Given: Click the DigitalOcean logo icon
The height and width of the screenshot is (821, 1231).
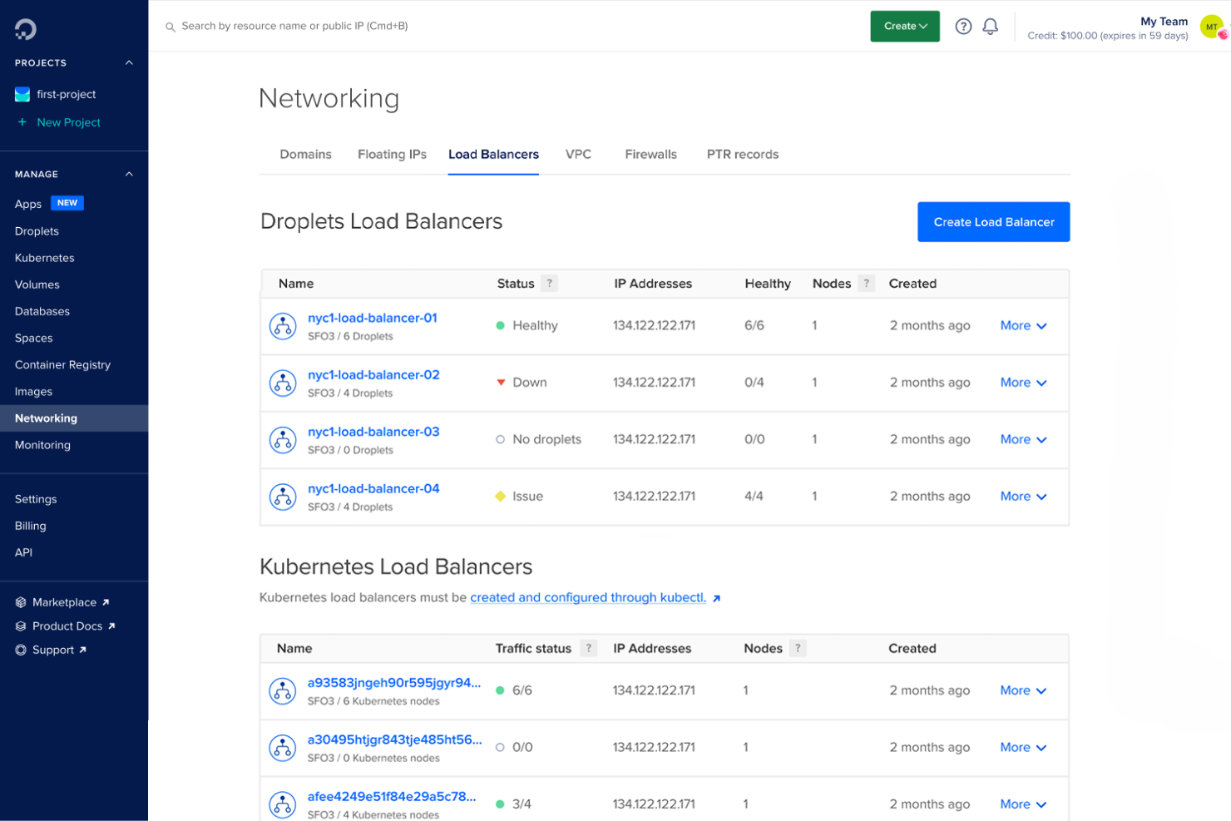Looking at the screenshot, I should pos(25,29).
